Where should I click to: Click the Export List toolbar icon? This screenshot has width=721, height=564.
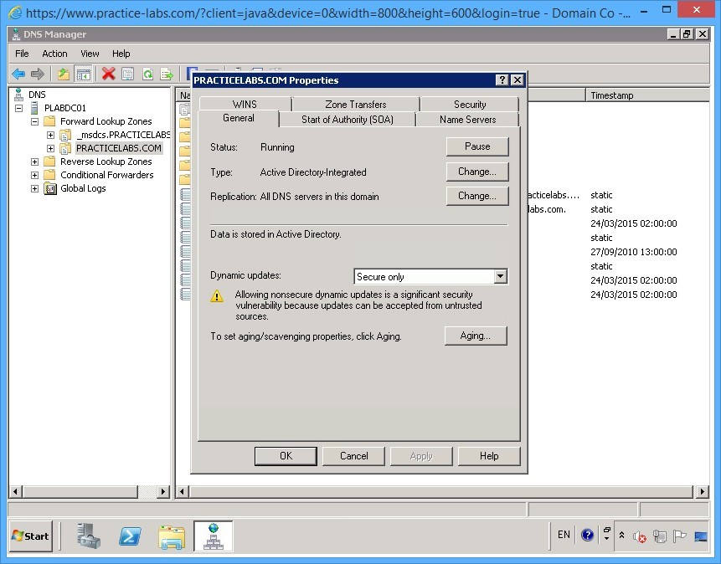pos(167,74)
